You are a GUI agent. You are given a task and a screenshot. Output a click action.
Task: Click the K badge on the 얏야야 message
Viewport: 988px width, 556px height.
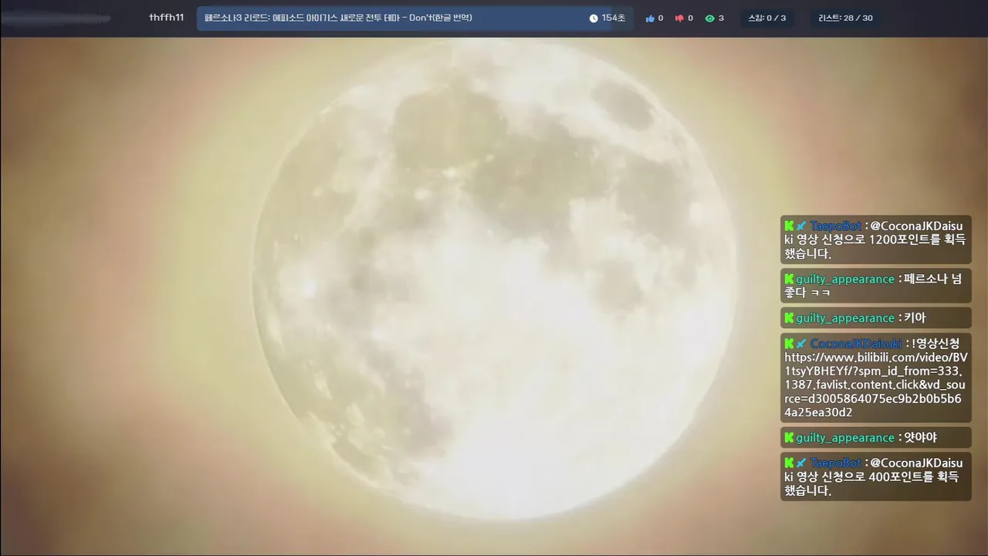790,437
